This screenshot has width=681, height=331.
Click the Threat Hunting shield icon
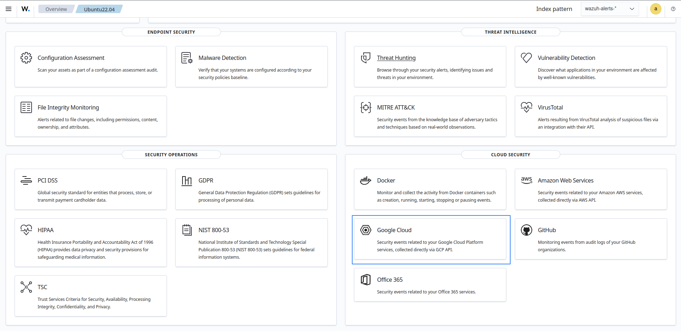365,57
